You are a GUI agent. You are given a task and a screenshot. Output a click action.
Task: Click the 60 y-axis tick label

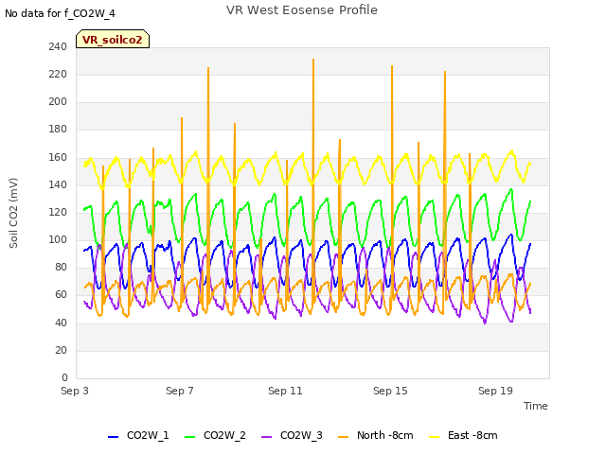pyautogui.click(x=61, y=295)
